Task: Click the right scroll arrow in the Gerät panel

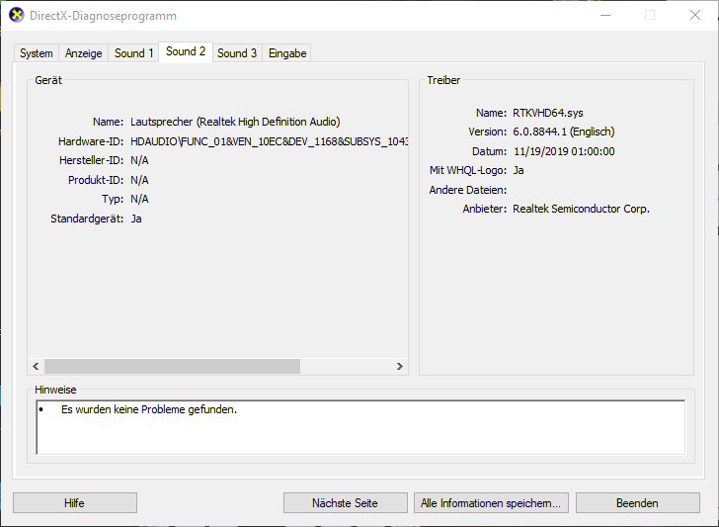Action: pyautogui.click(x=399, y=366)
